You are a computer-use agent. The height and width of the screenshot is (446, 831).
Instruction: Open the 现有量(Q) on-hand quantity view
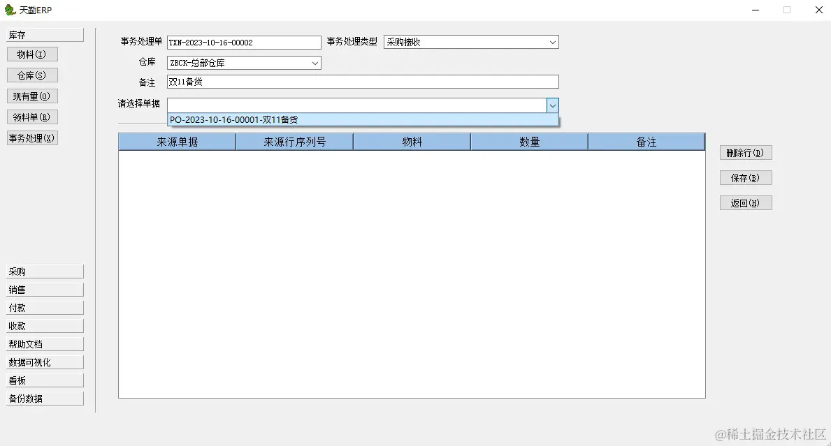(32, 96)
